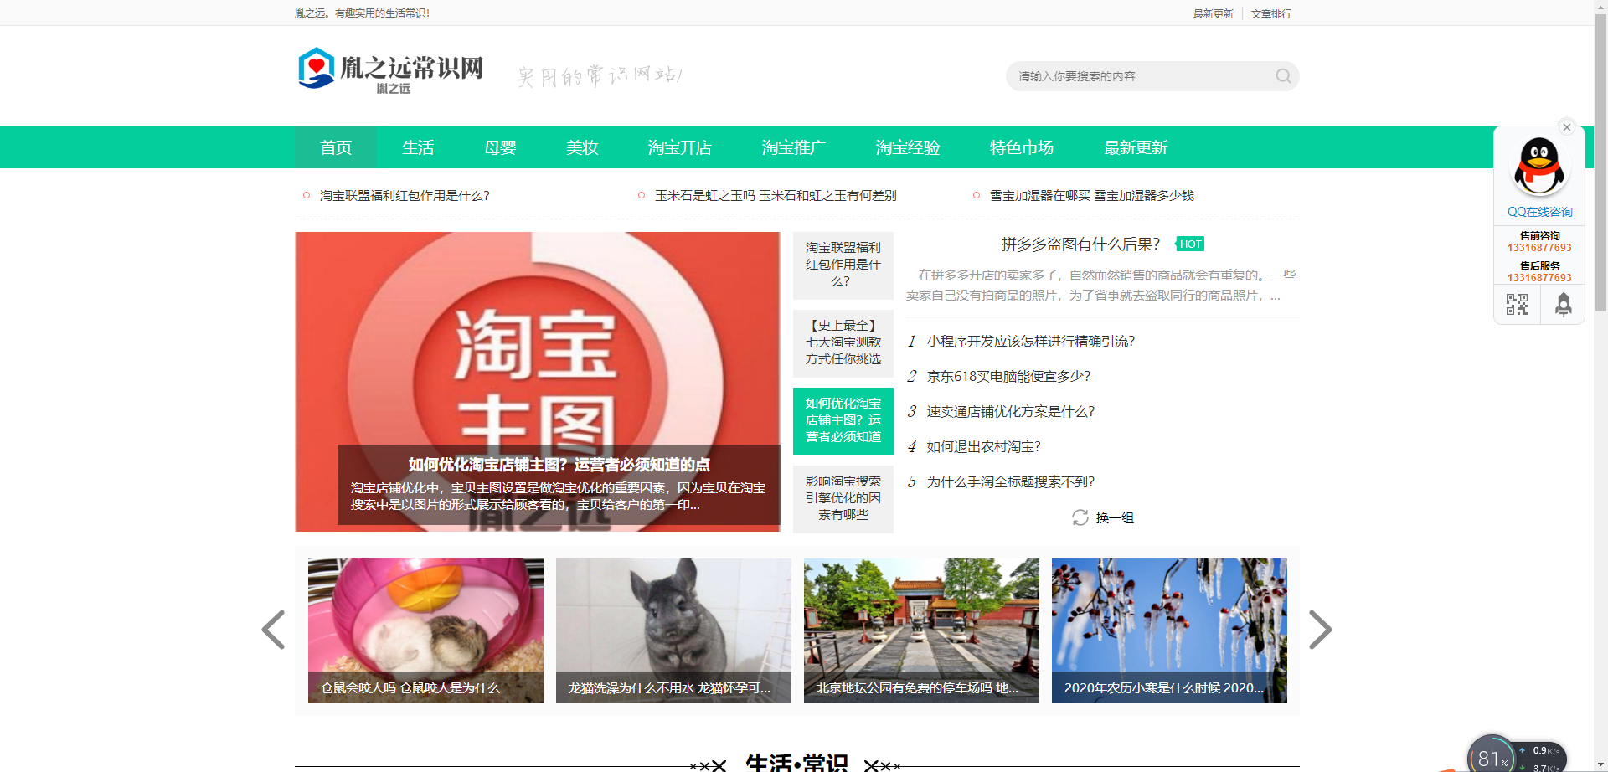Select slide tab 七大淘宝测款方式
Screen dimensions: 1608x772
(x=843, y=342)
